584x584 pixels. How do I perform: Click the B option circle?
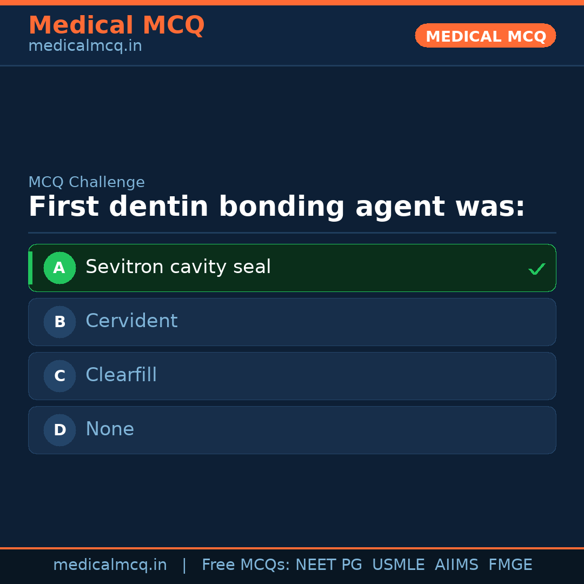59,322
